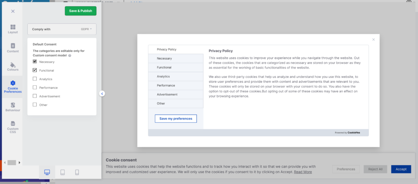Click the Save & Publish button
The image size is (418, 184).
80,11
